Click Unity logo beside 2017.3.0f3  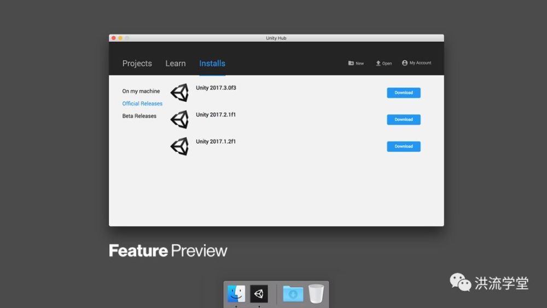pos(179,93)
